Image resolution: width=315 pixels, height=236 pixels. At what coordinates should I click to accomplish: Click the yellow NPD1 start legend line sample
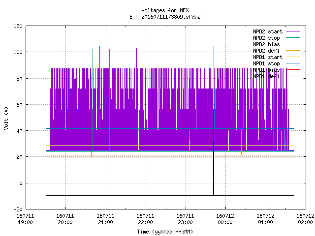tap(293, 57)
